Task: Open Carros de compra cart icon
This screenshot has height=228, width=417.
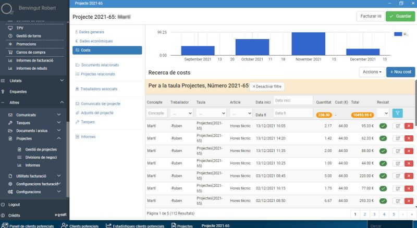Action: coord(10,52)
